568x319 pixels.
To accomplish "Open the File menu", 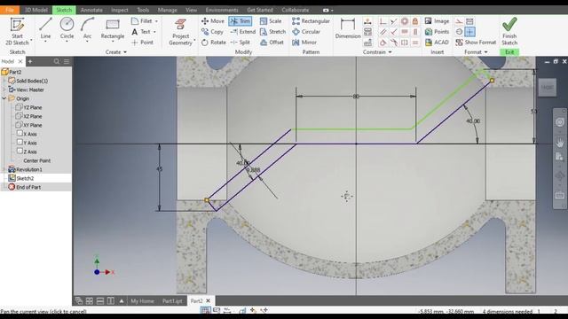I will tap(10, 10).
